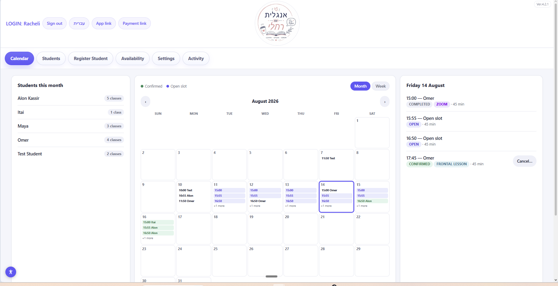Click the FRONTAL LESSON tag
This screenshot has height=286, width=558.
pos(451,164)
